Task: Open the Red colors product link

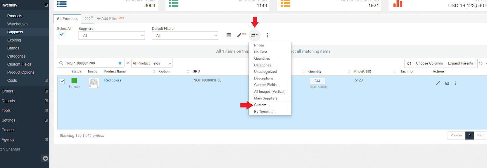Action: (x=113, y=80)
